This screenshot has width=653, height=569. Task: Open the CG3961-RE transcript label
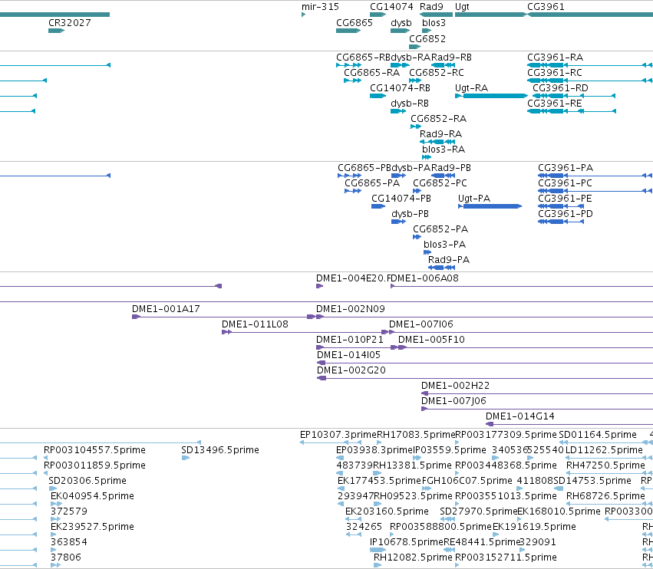pos(555,104)
